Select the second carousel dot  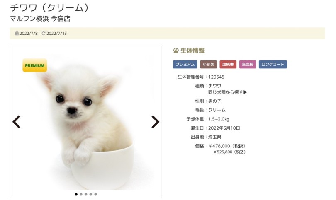81,194
